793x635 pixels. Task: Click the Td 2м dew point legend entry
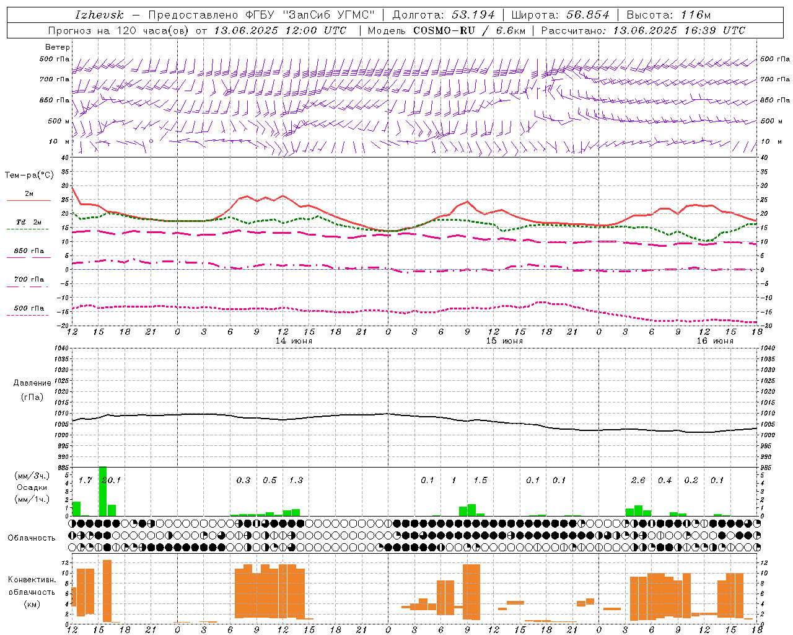pos(28,221)
